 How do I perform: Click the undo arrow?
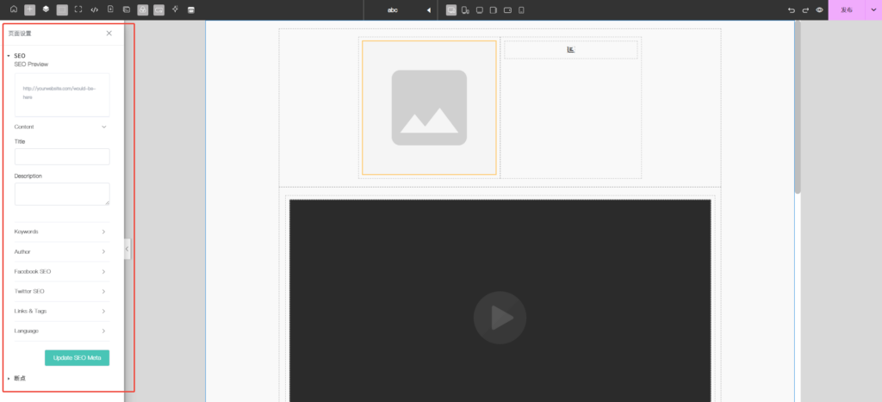tap(792, 10)
